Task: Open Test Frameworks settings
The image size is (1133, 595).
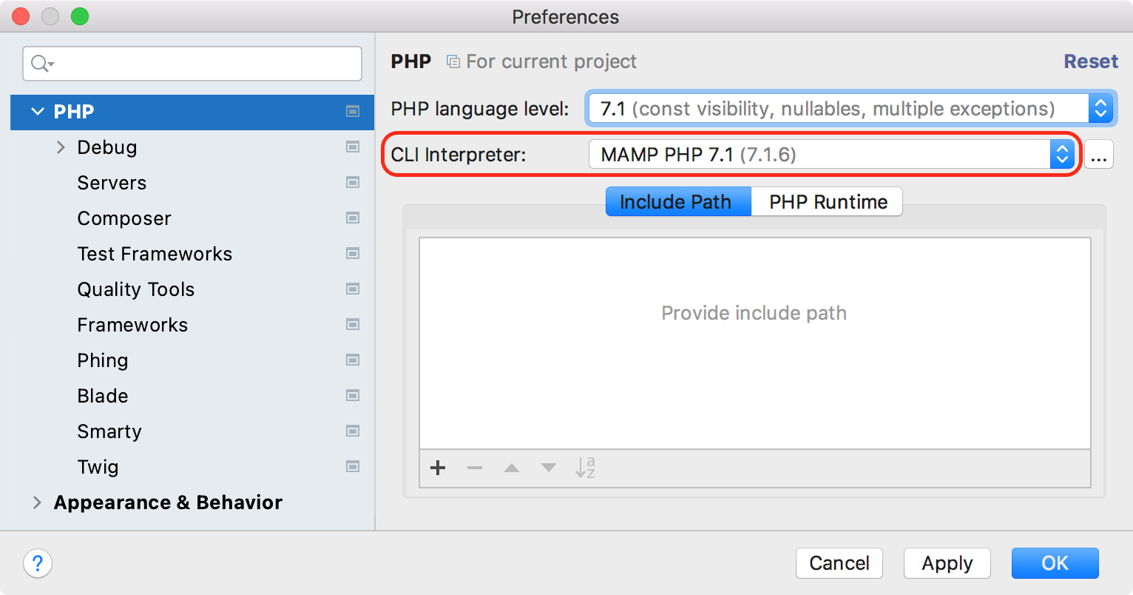Action: (x=155, y=254)
